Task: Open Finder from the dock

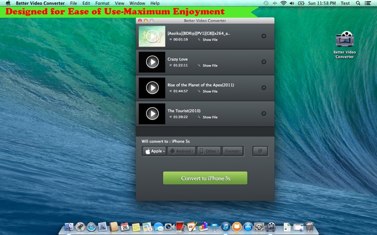Action: [69, 227]
